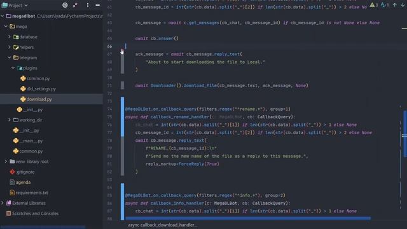This screenshot has width=407, height=229.
Task: Collapse all via the arrows icon
Action: pos(75,5)
